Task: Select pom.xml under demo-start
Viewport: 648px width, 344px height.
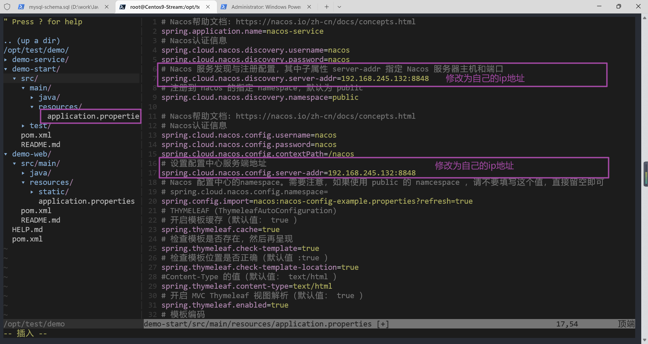Action: 36,135
